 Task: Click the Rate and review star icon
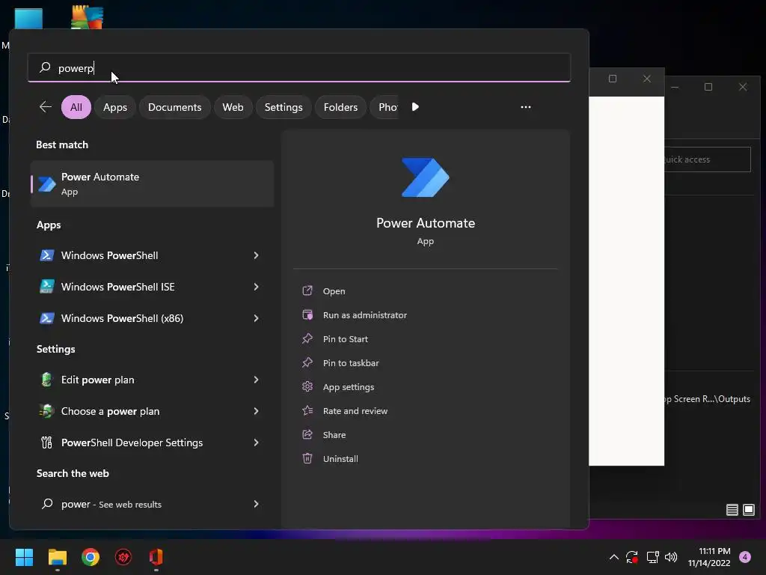pos(307,411)
